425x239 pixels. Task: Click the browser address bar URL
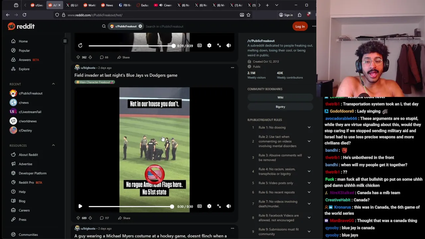coord(95,15)
